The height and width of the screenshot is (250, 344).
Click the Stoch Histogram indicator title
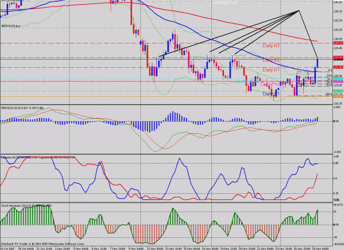click(x=26, y=205)
